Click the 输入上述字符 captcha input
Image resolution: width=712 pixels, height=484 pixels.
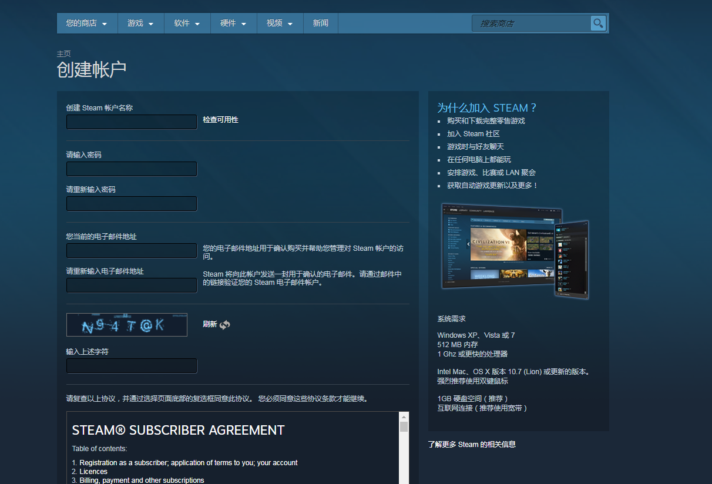pyautogui.click(x=132, y=366)
